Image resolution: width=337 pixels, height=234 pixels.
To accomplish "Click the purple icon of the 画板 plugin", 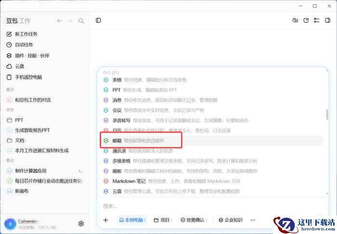I will [x=106, y=171].
